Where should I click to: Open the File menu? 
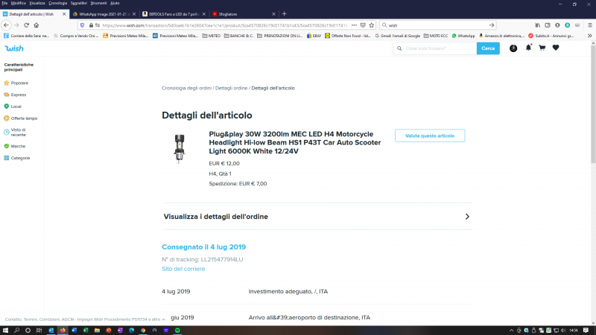point(4,3)
